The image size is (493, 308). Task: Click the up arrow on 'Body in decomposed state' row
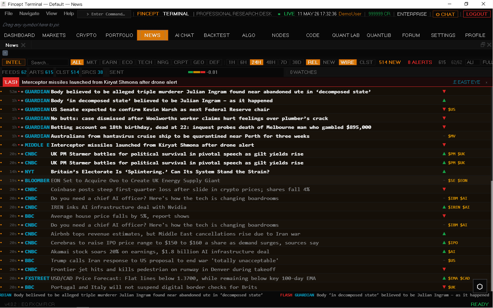click(444, 100)
